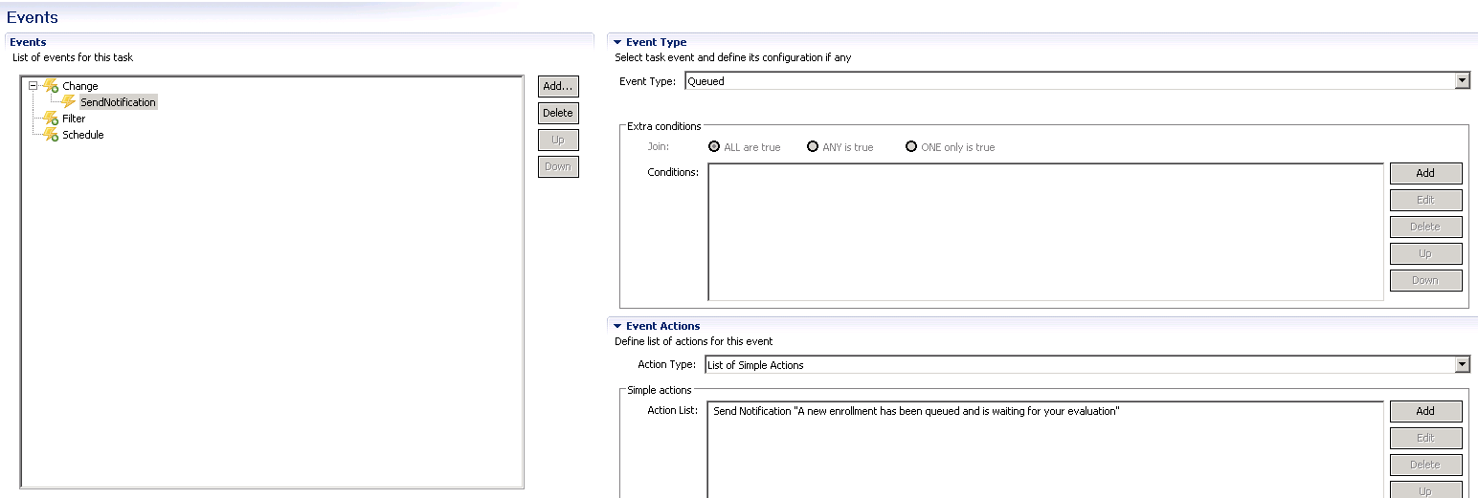Add a new simple action
1478x498 pixels.
[1425, 411]
